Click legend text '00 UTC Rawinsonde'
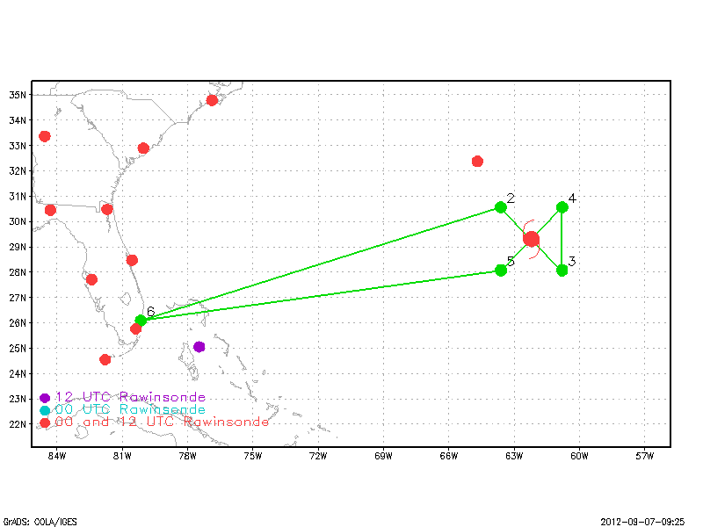Viewport: 703px width, 527px height. [130, 409]
